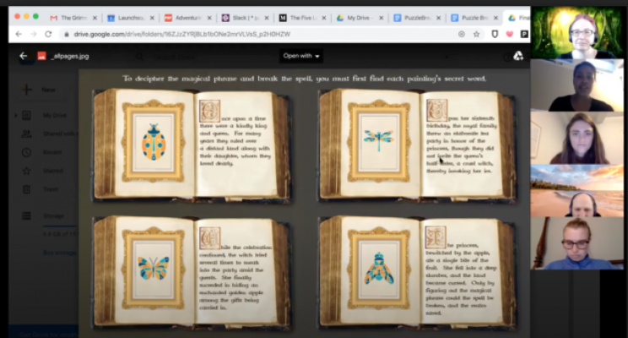
Task: Click the back arrow in the image preview
Action: pyautogui.click(x=23, y=56)
